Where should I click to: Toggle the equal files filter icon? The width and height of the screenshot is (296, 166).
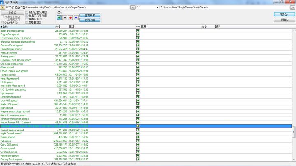coord(65,18)
